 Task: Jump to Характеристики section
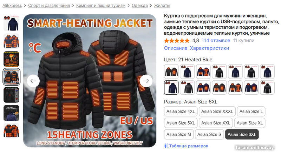click(x=209, y=48)
